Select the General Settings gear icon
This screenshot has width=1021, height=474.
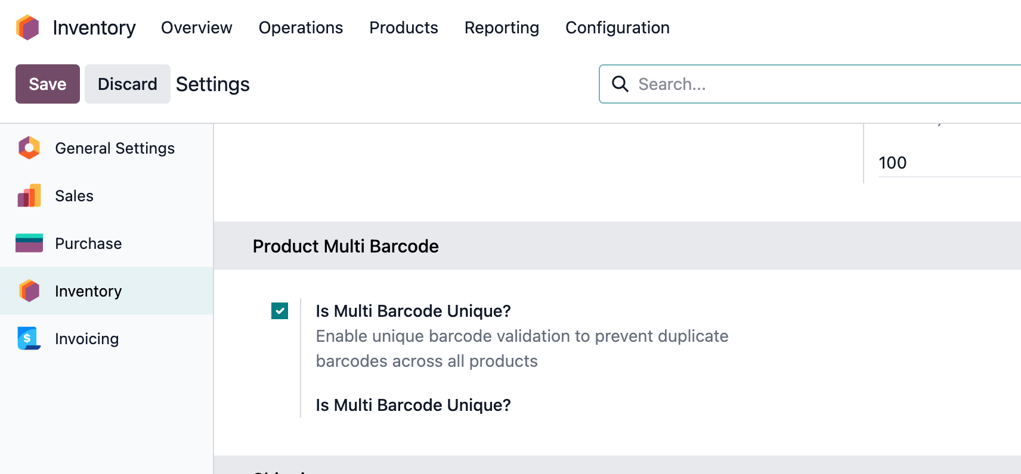[x=28, y=148]
